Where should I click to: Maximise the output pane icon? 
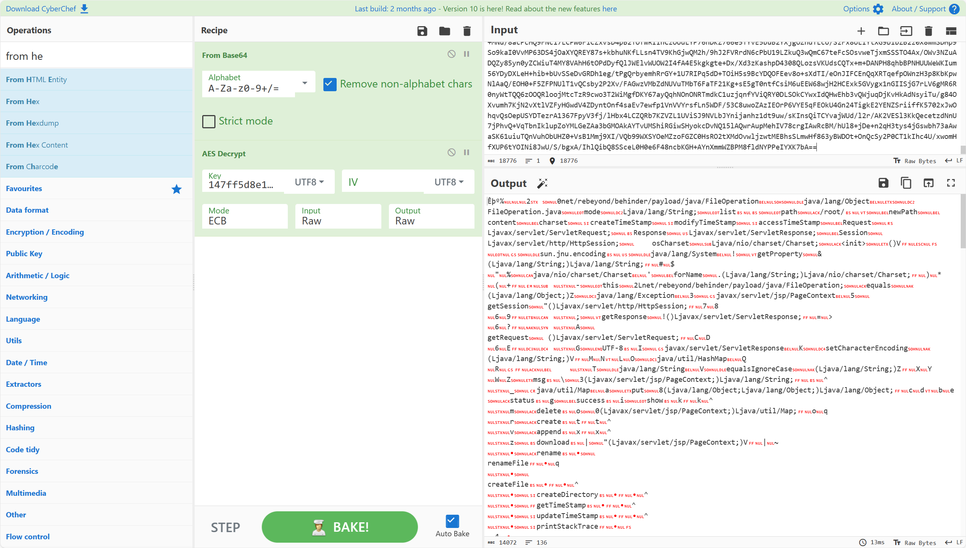951,183
